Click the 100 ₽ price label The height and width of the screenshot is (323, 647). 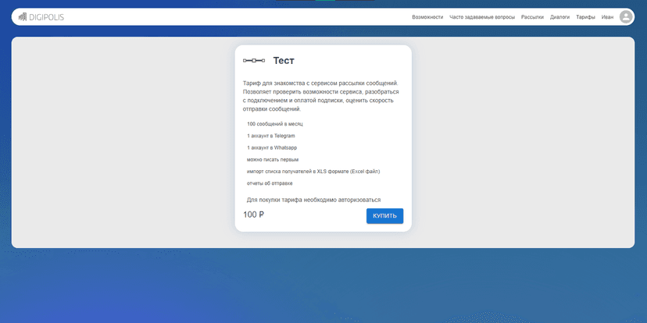[x=253, y=215]
